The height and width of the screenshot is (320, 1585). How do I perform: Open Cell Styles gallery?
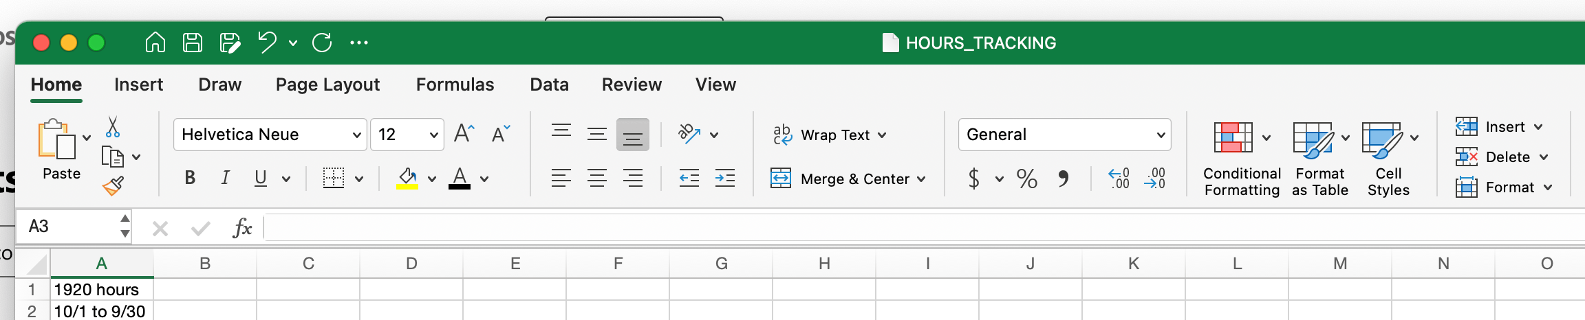pyautogui.click(x=1389, y=160)
